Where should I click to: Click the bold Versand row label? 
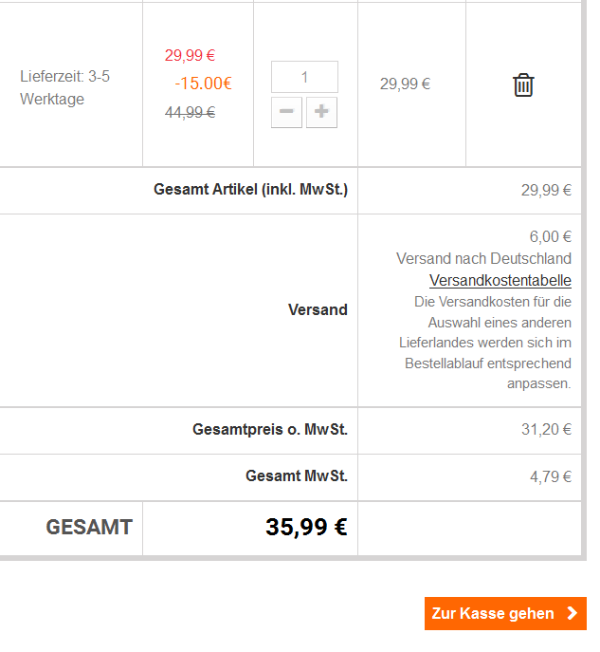click(x=318, y=309)
